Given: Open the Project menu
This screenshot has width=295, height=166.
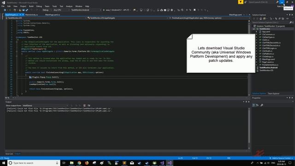Looking at the screenshot, I should click(23, 6).
